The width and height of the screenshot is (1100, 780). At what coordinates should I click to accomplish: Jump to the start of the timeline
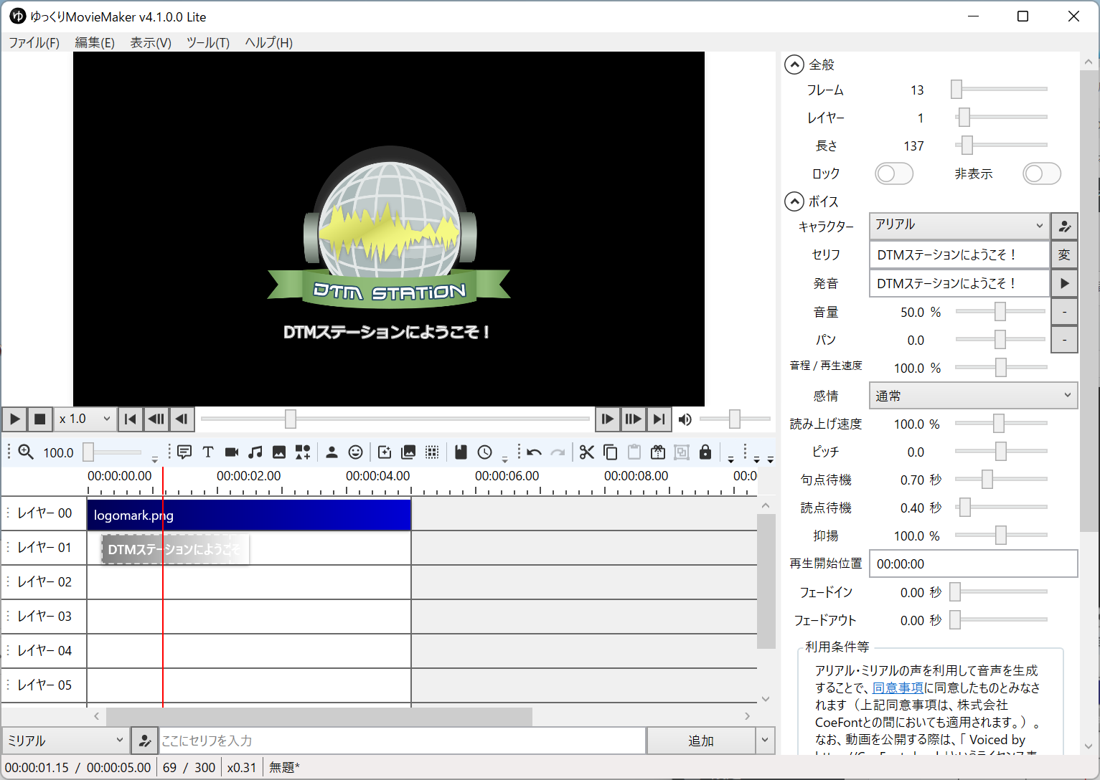pyautogui.click(x=131, y=419)
